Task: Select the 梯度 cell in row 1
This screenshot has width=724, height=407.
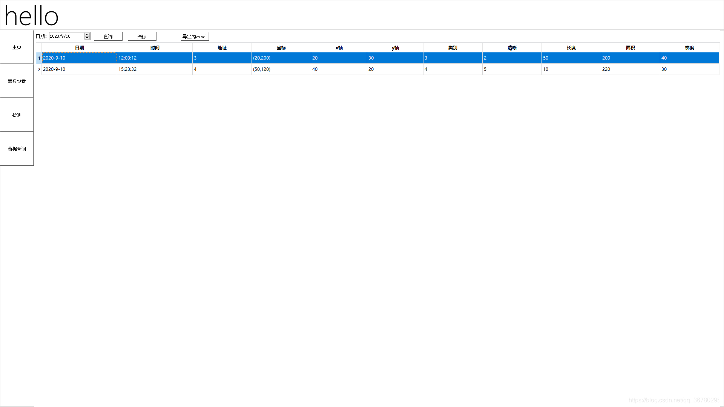Action: pos(690,58)
